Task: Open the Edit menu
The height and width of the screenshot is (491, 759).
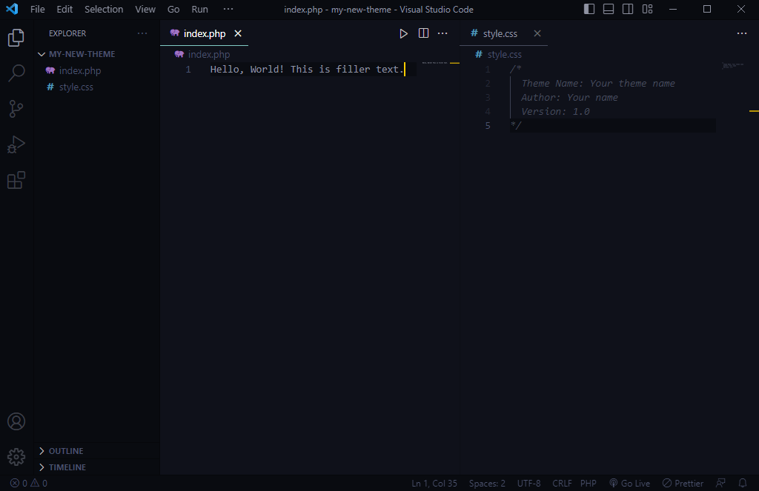Action: (64, 9)
